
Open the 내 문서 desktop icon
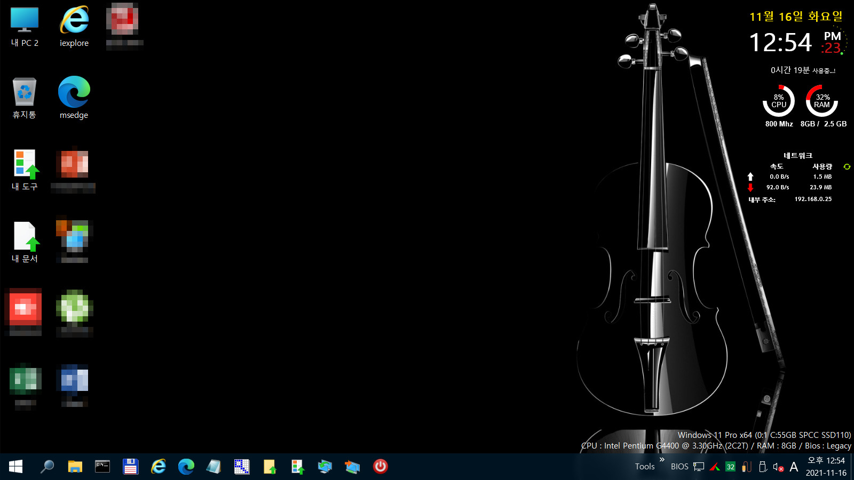25,243
